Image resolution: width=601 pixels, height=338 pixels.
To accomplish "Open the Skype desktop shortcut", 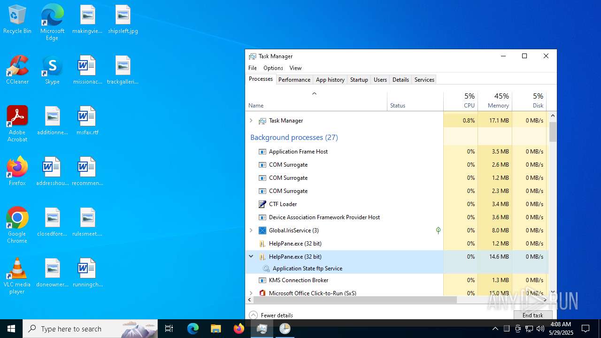I will click(x=52, y=70).
